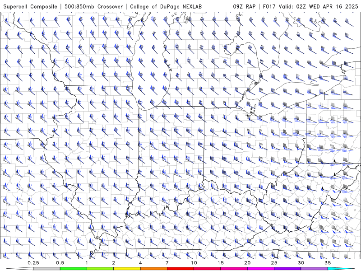Select the yellow color bar segment
Image resolution: width=361 pixels, height=271 pixels.
point(127,269)
